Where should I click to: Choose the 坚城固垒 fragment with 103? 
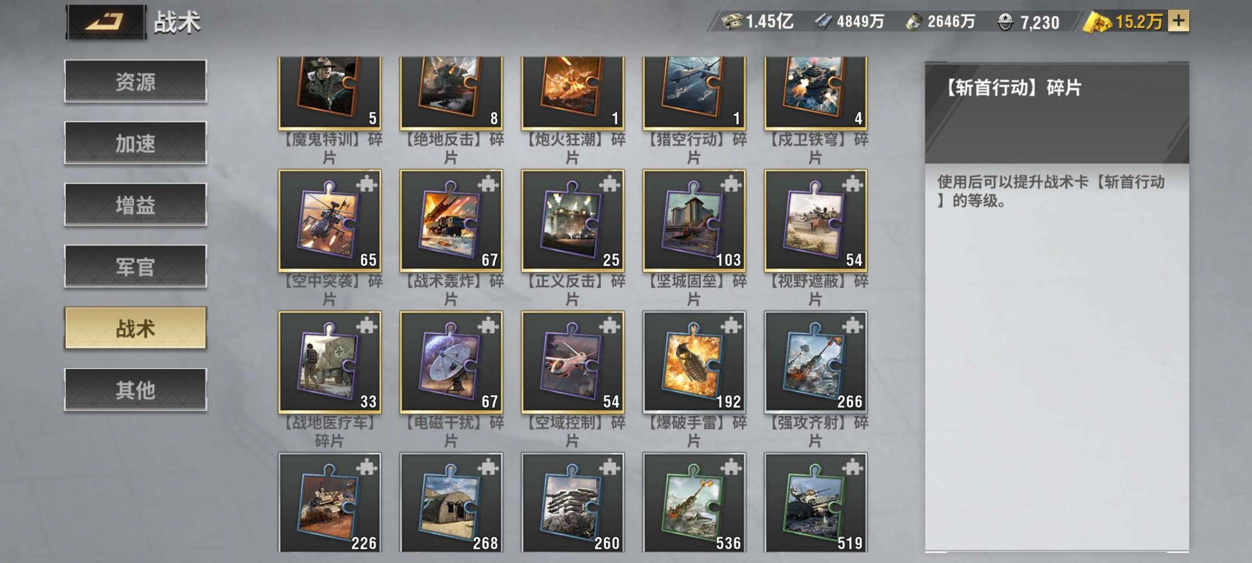click(694, 221)
